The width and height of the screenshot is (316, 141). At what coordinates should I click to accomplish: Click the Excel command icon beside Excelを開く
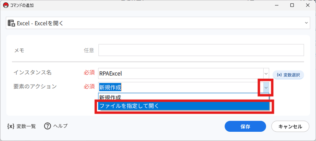coord(11,23)
